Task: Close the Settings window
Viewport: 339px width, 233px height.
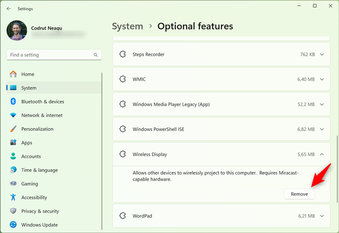Action: pos(331,6)
